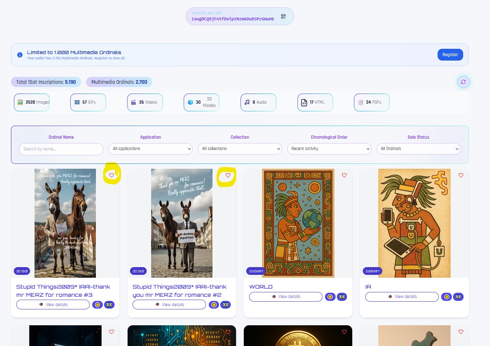Screen dimensions: 490x346
Task: Click the gold coin button on WORLD card
Action: 330,297
